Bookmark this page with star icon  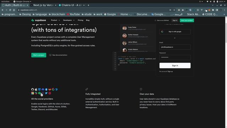point(174,10)
